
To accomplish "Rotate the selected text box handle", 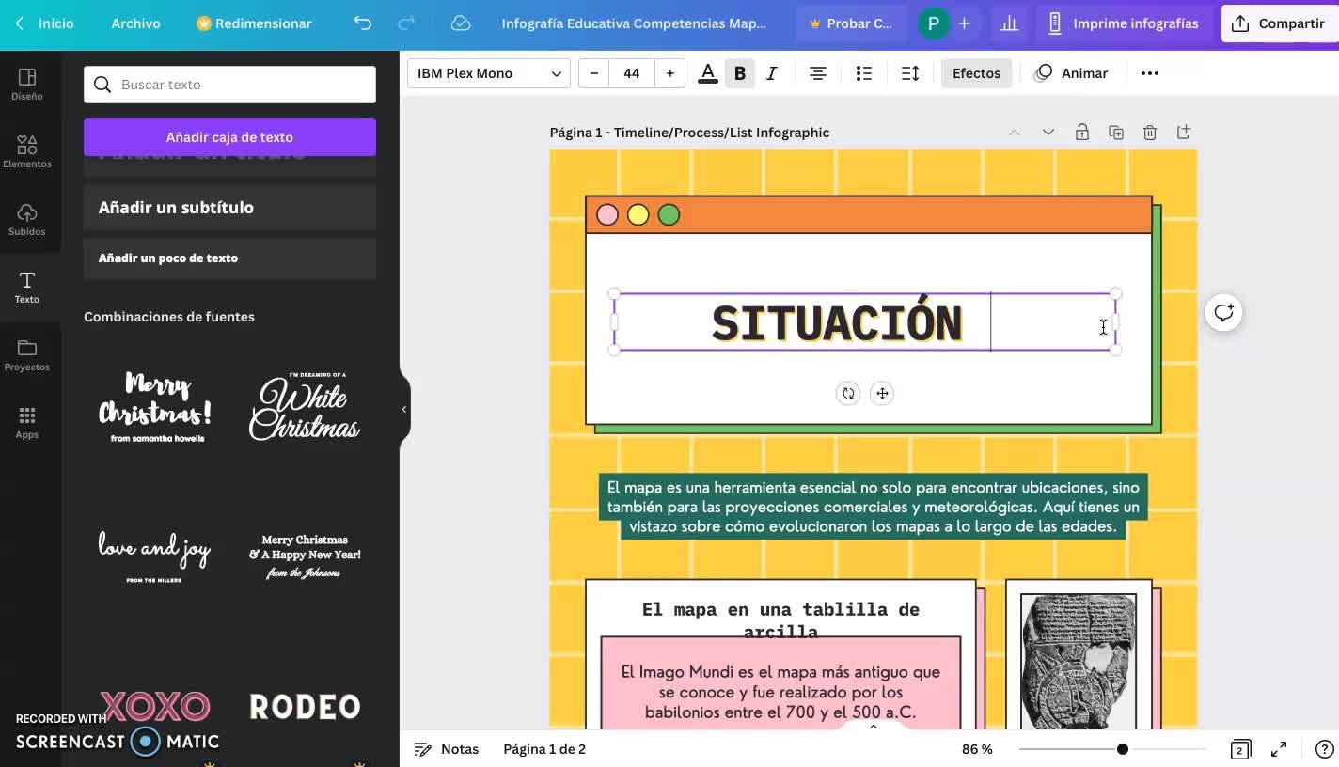I will (848, 394).
